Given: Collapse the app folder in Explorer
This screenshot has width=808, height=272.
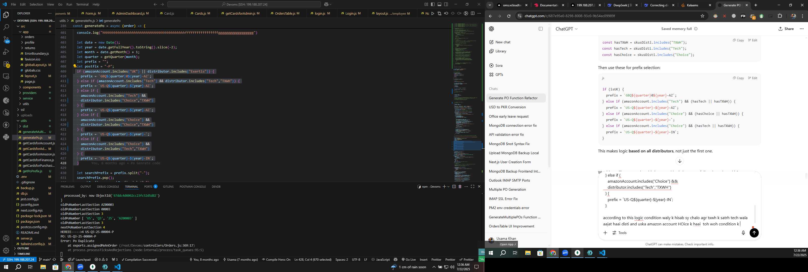Looking at the screenshot, I should 20,32.
